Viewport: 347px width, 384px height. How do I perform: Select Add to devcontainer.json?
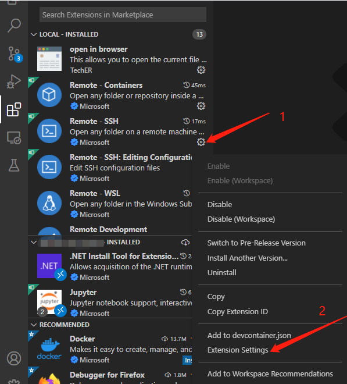(249, 336)
